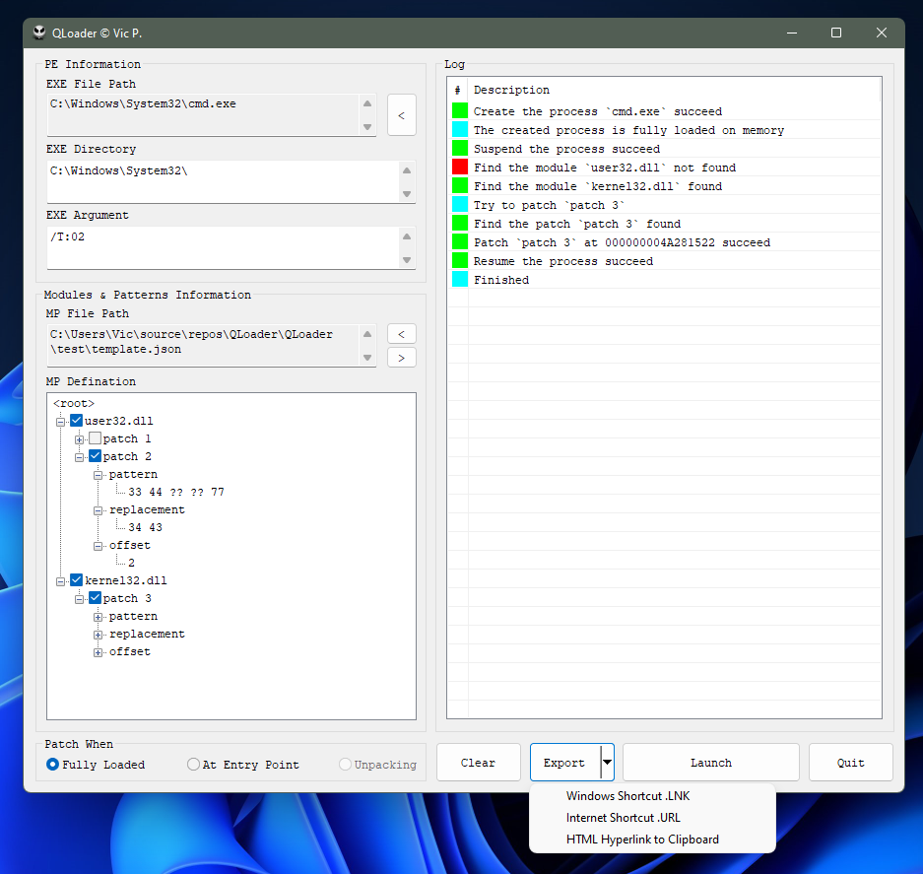Viewport: 923px width, 874px height.
Task: Select log row 'Patch `patch 3` at 000000004A281522 succeed'
Action: (664, 242)
